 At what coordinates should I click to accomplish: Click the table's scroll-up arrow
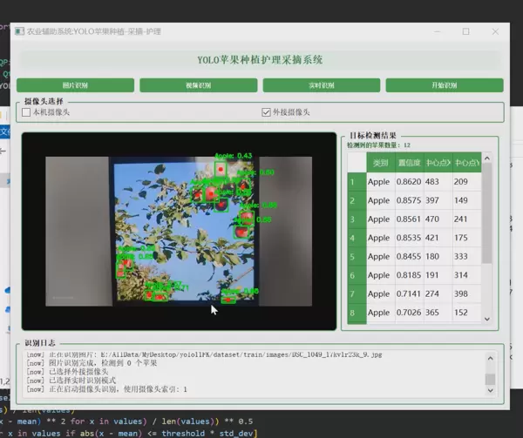coord(487,158)
